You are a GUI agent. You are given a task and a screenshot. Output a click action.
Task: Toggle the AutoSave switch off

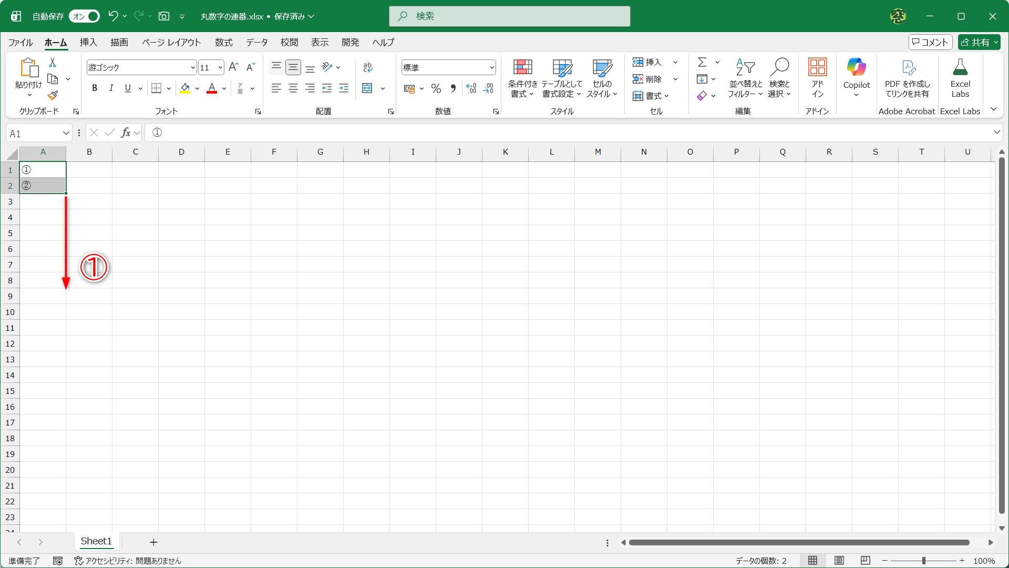(84, 16)
